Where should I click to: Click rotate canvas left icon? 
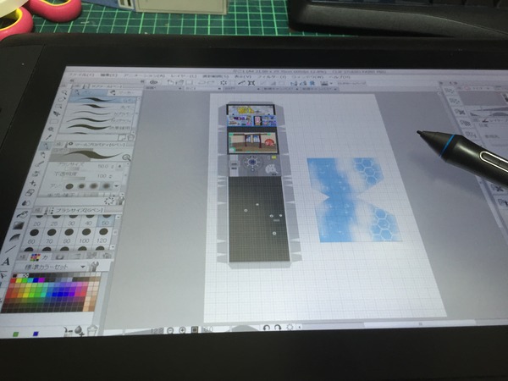pos(267,328)
